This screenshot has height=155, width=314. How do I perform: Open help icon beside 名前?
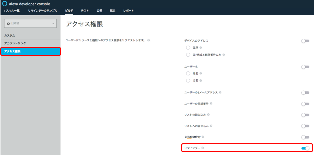coord(201,81)
